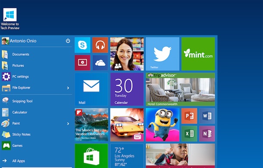
Task: Open File Explorer from Start menu
Action: (x=37, y=88)
